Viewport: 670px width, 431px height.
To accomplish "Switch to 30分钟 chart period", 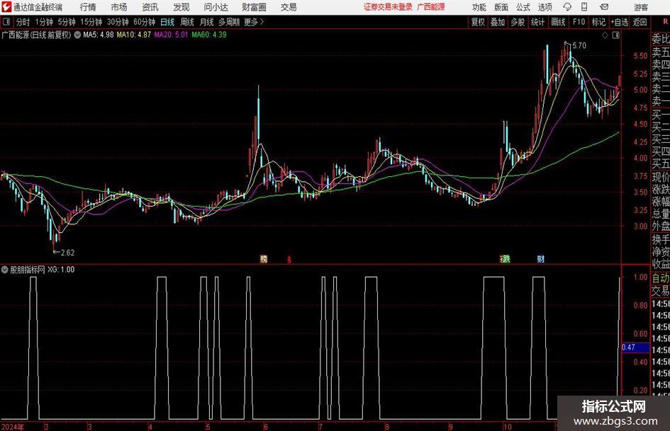I will click(118, 22).
